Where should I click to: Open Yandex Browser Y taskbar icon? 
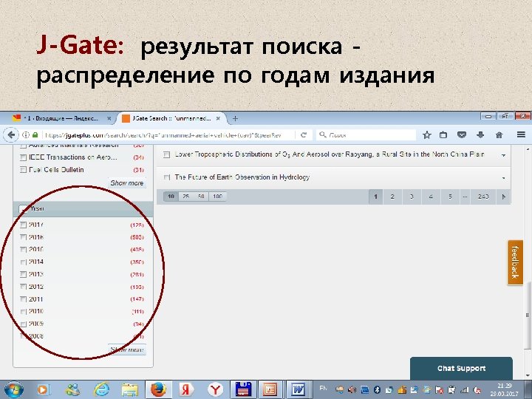pyautogui.click(x=215, y=389)
